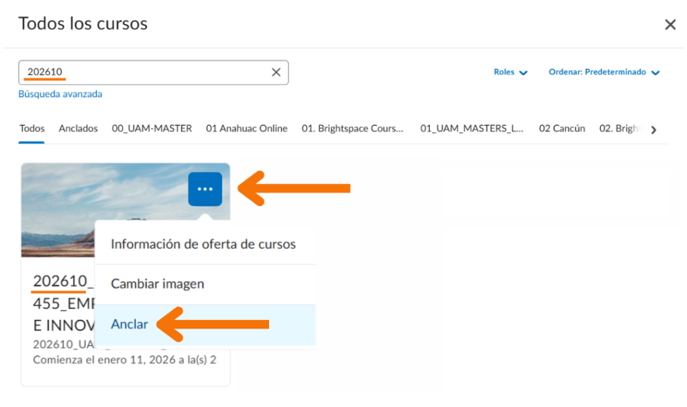This screenshot has height=407, width=687.
Task: Choose Información de oferta de cursos
Action: 203,244
